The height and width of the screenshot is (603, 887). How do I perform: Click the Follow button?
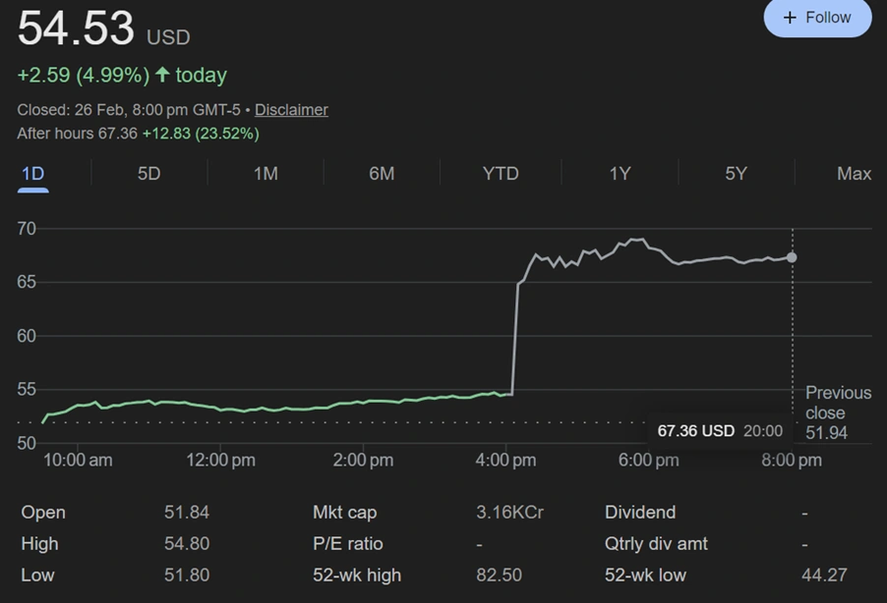tap(817, 18)
